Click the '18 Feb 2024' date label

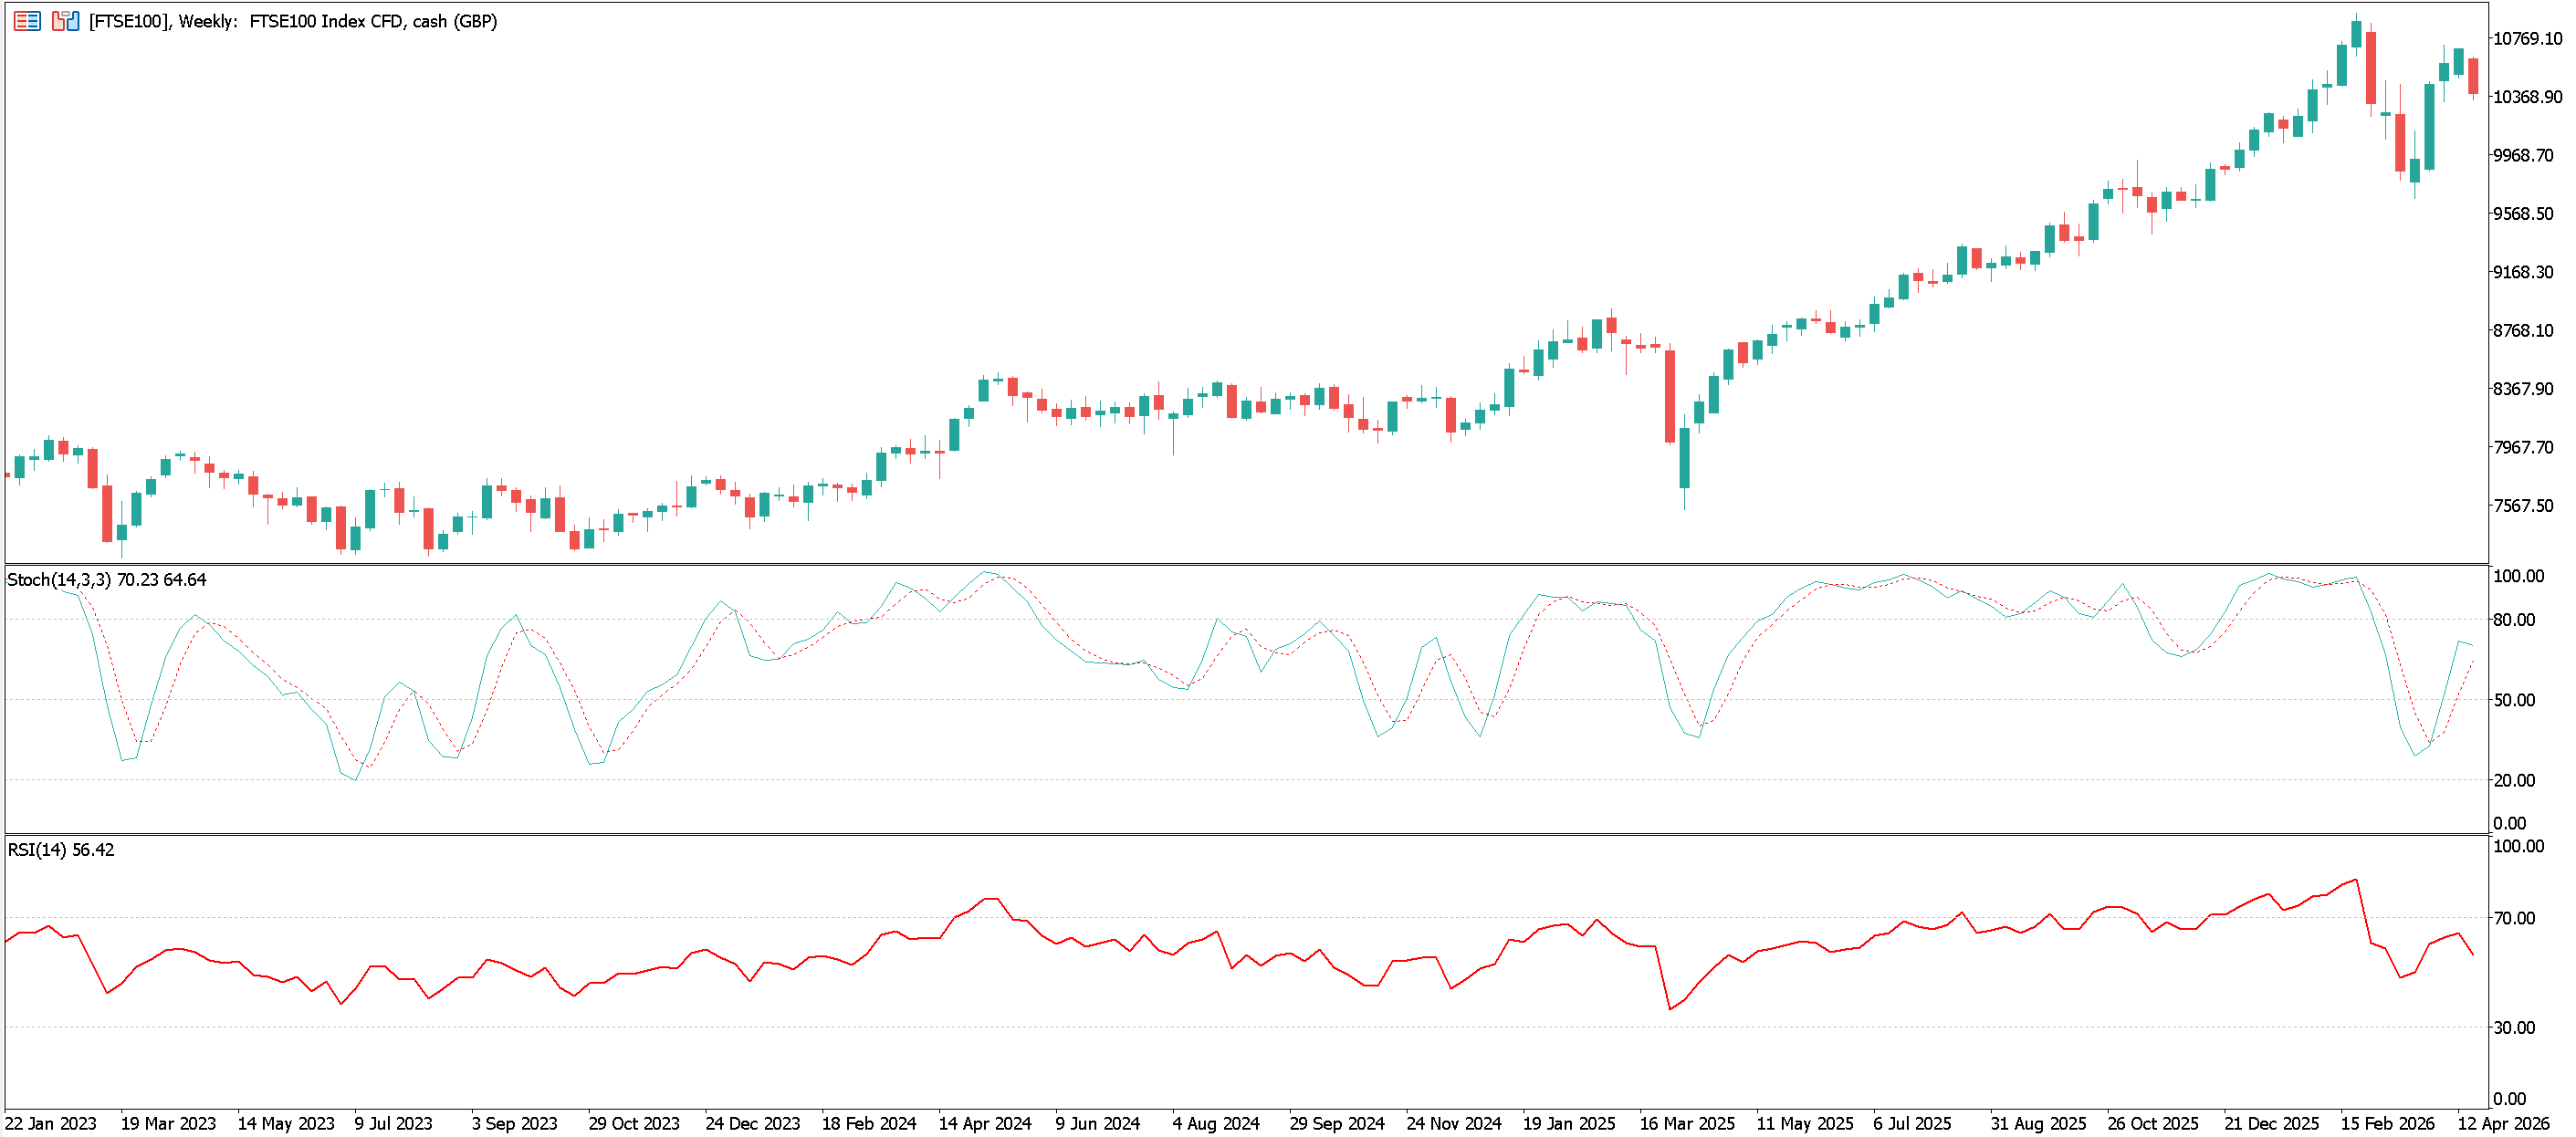tap(869, 1124)
